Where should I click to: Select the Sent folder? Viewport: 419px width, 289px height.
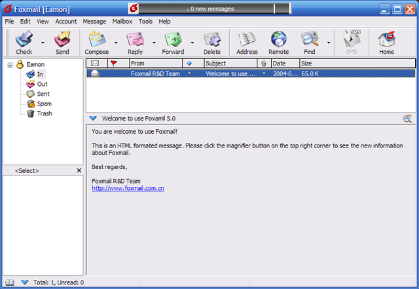pos(43,94)
